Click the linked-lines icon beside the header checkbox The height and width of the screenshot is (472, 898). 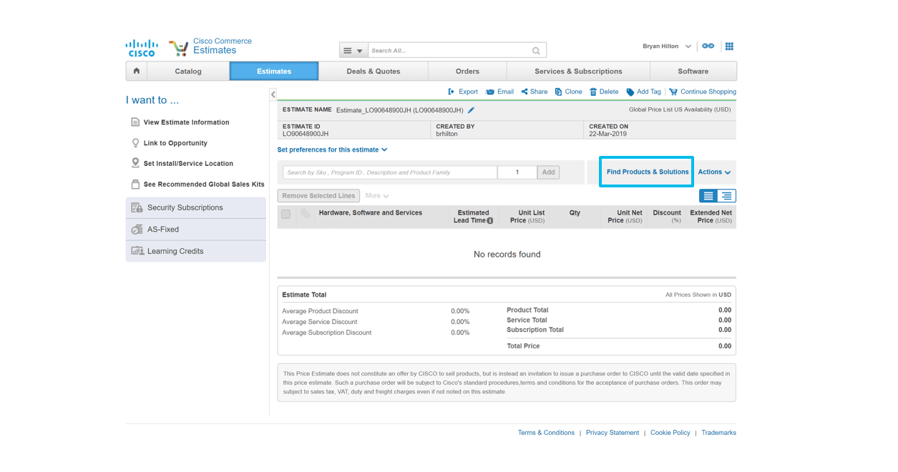[306, 214]
